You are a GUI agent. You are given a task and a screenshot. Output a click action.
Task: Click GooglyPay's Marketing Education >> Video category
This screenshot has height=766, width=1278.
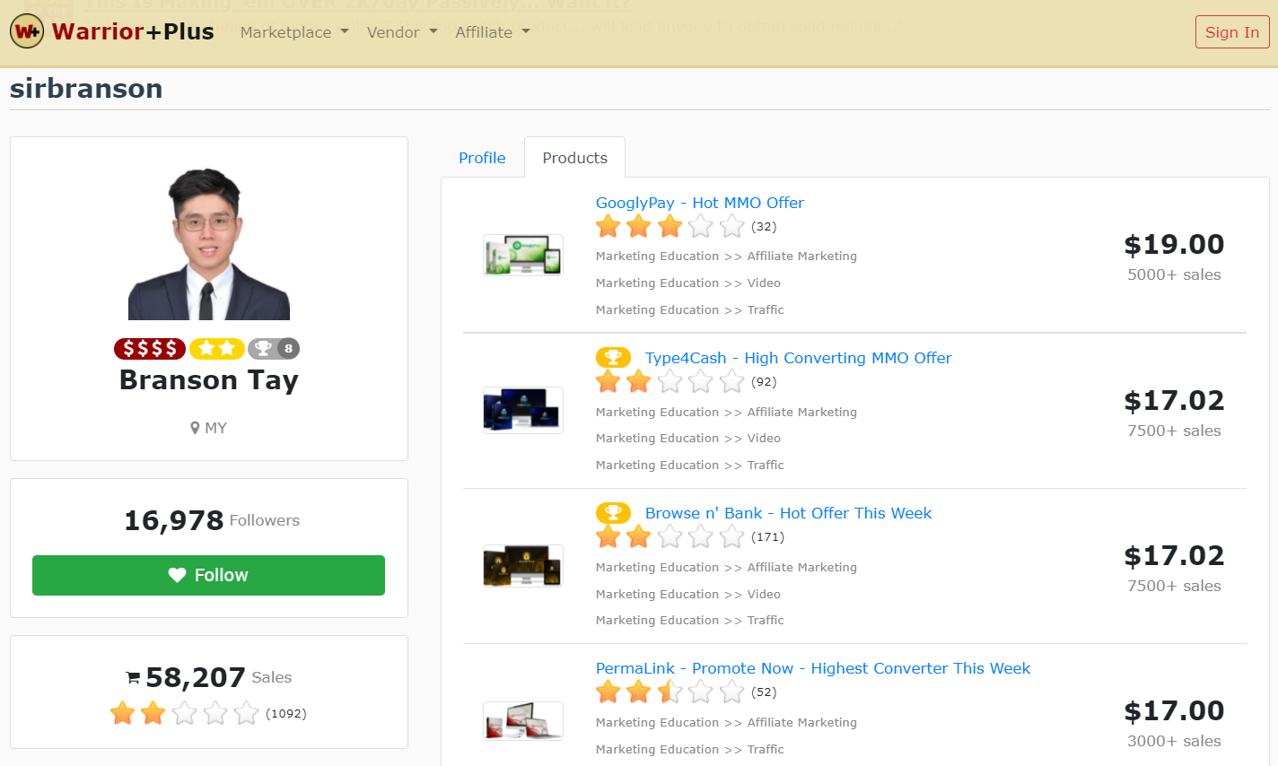(x=688, y=283)
